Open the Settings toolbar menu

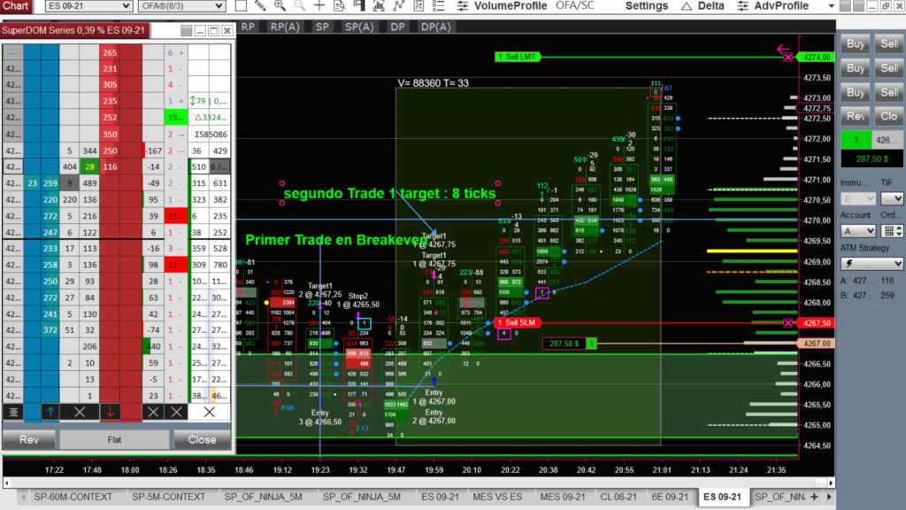click(647, 6)
